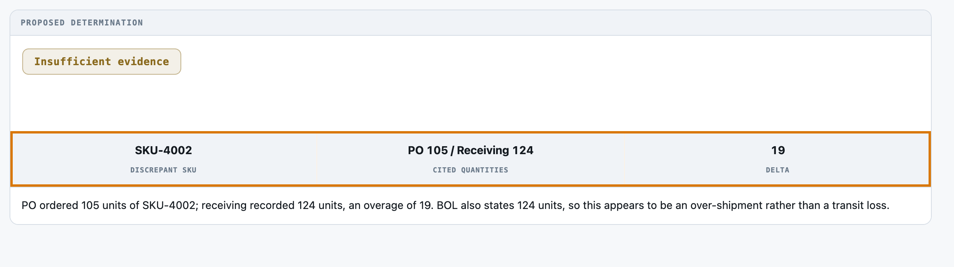Image resolution: width=954 pixels, height=267 pixels.
Task: Click the PO 105 / Receiving 124 value
Action: pos(471,150)
